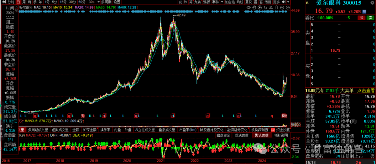The height and width of the screenshot is (164, 376).
Task: Select the 月 monthly period
Action: (x=29, y=2)
